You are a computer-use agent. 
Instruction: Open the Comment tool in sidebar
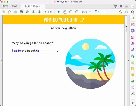(x=133, y=75)
